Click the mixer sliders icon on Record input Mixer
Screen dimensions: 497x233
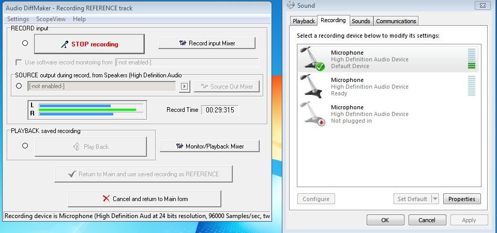[183, 43]
